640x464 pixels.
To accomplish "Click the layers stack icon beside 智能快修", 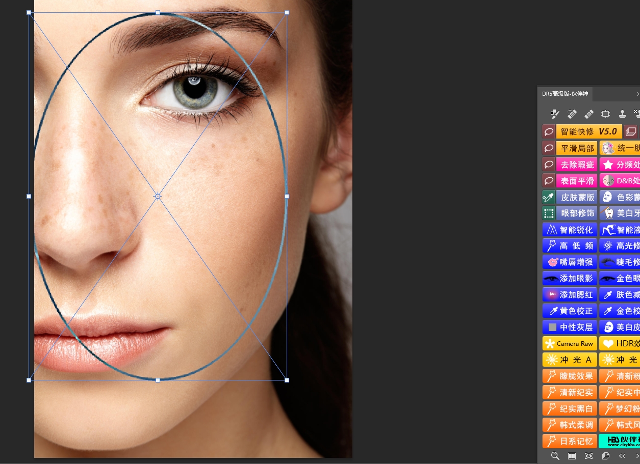I will click(x=631, y=132).
